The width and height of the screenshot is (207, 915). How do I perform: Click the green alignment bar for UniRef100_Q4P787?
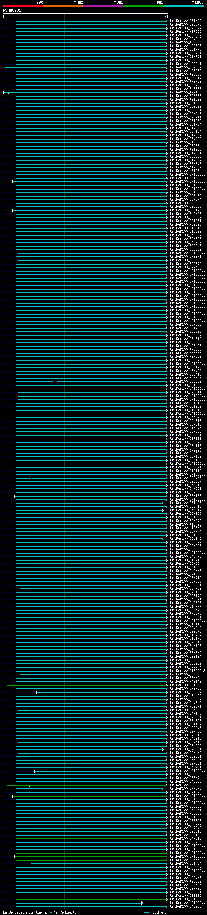point(87,785)
